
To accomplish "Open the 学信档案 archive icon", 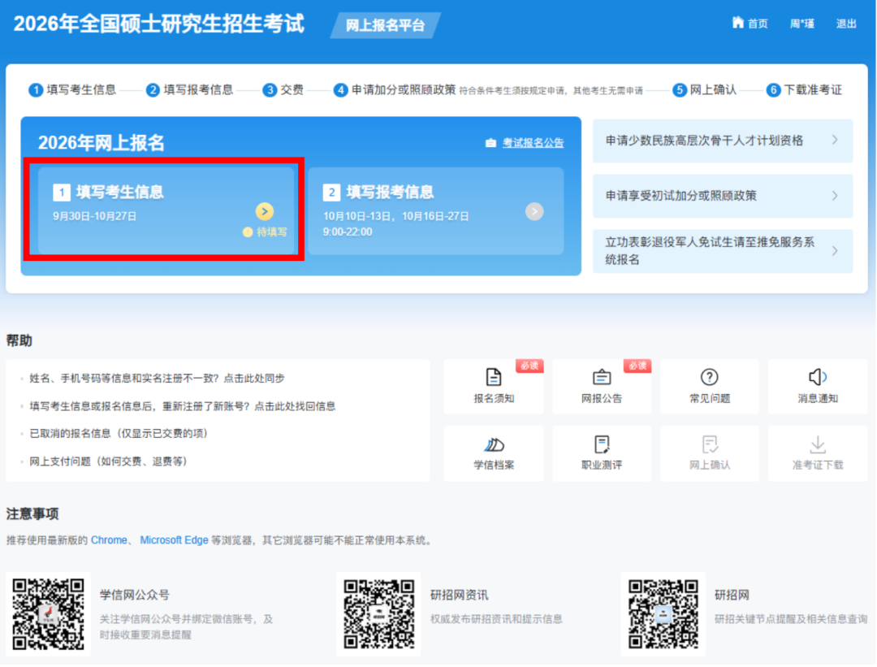I will point(493,453).
